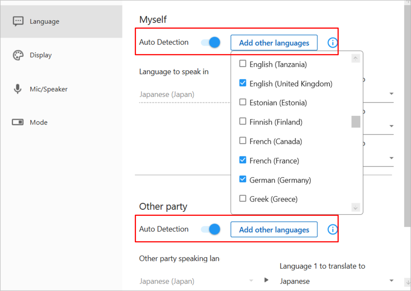Click Add other languages under Other party
The image size is (411, 291).
pos(274,229)
